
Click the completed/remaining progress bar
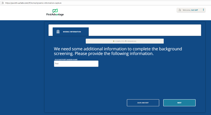(124, 41)
